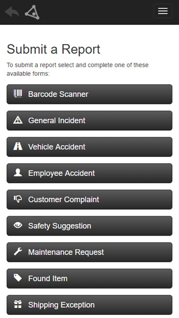Open the Barcode Scanner form

pyautogui.click(x=89, y=94)
